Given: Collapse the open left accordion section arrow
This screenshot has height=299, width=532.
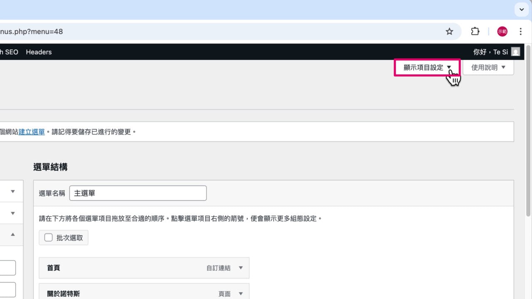Looking at the screenshot, I should coord(13,234).
